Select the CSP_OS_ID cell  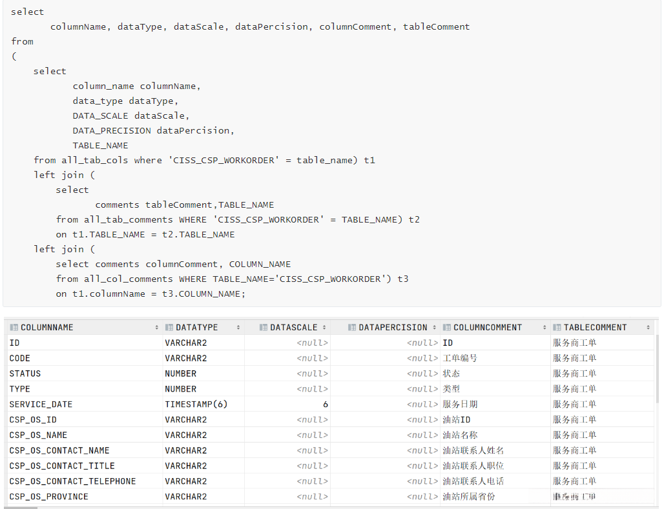(x=84, y=420)
